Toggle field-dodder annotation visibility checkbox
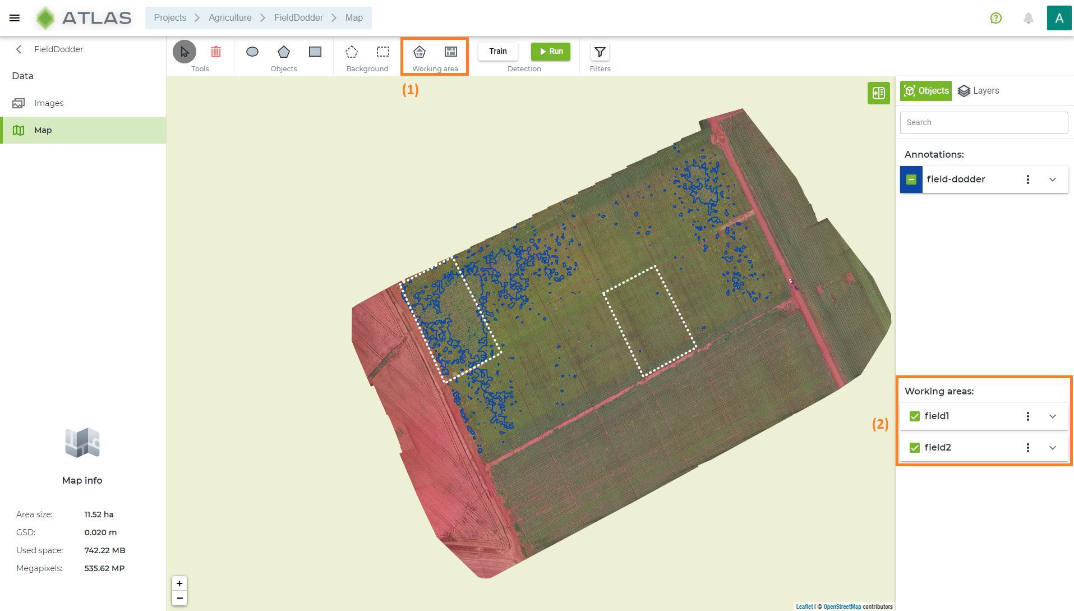Viewport: 1074px width, 611px height. click(x=911, y=180)
